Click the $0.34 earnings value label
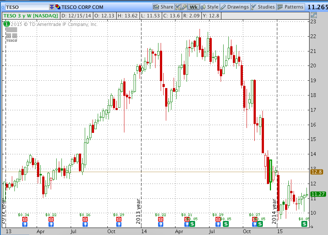 [23, 215]
